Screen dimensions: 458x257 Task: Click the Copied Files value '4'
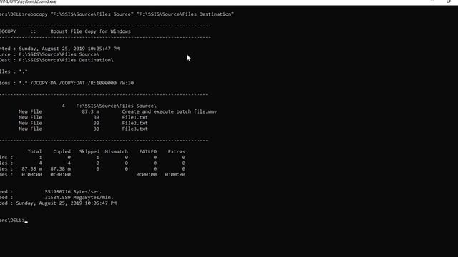(x=69, y=163)
